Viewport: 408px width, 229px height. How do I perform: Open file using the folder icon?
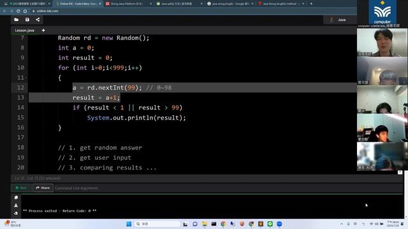[16, 20]
